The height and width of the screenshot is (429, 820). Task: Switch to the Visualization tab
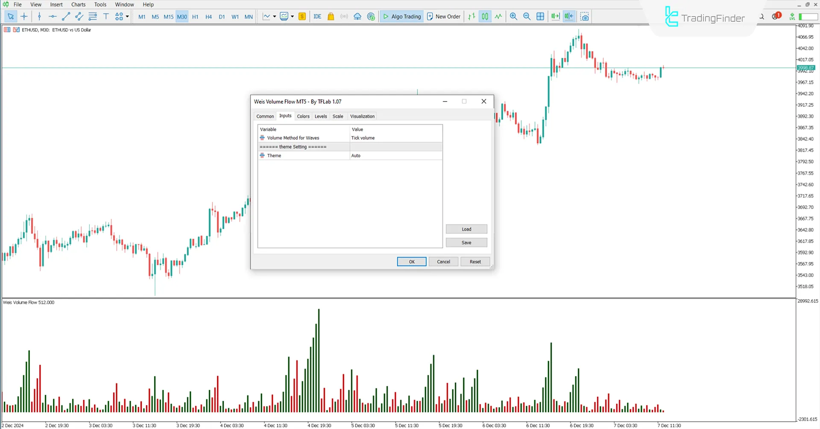[362, 116]
